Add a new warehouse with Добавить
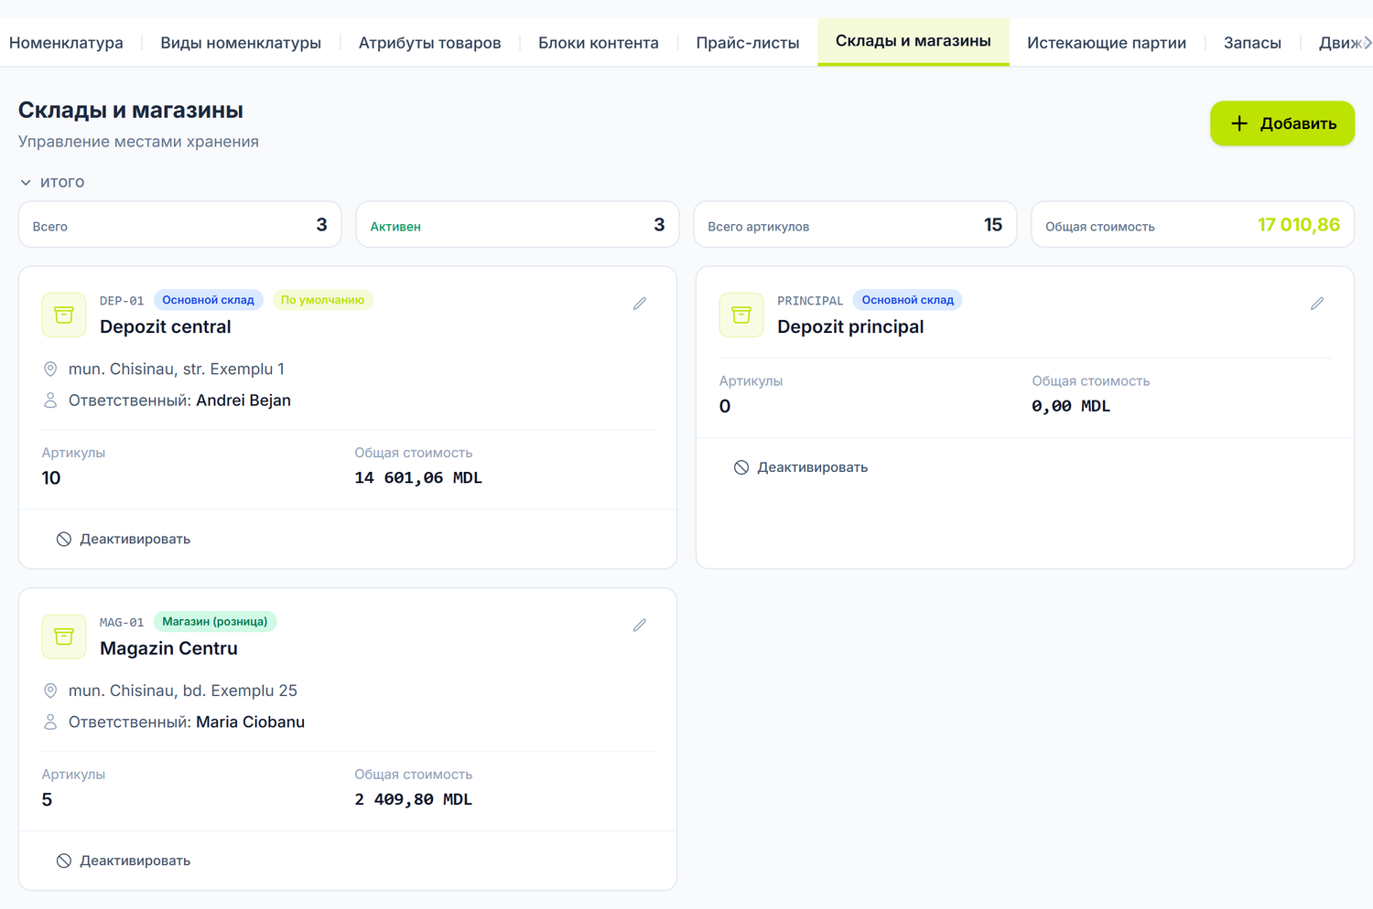Image resolution: width=1373 pixels, height=909 pixels. pos(1282,123)
